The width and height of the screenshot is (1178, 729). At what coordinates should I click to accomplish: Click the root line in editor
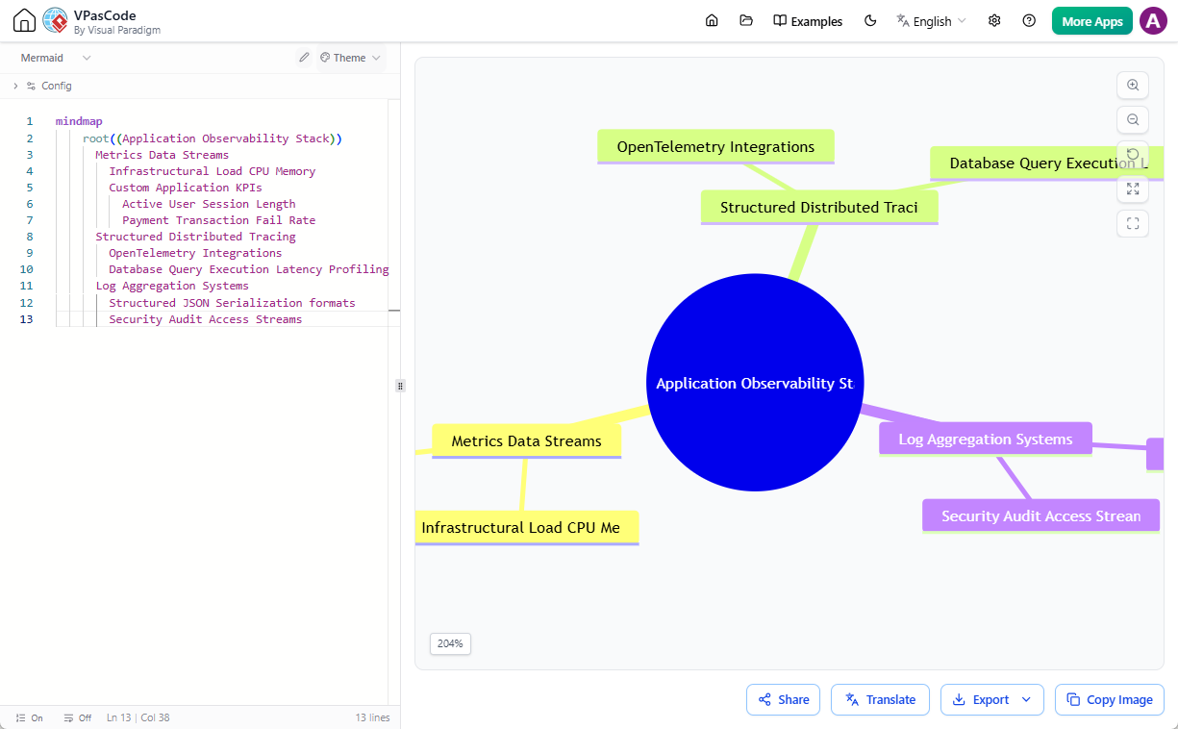(213, 138)
